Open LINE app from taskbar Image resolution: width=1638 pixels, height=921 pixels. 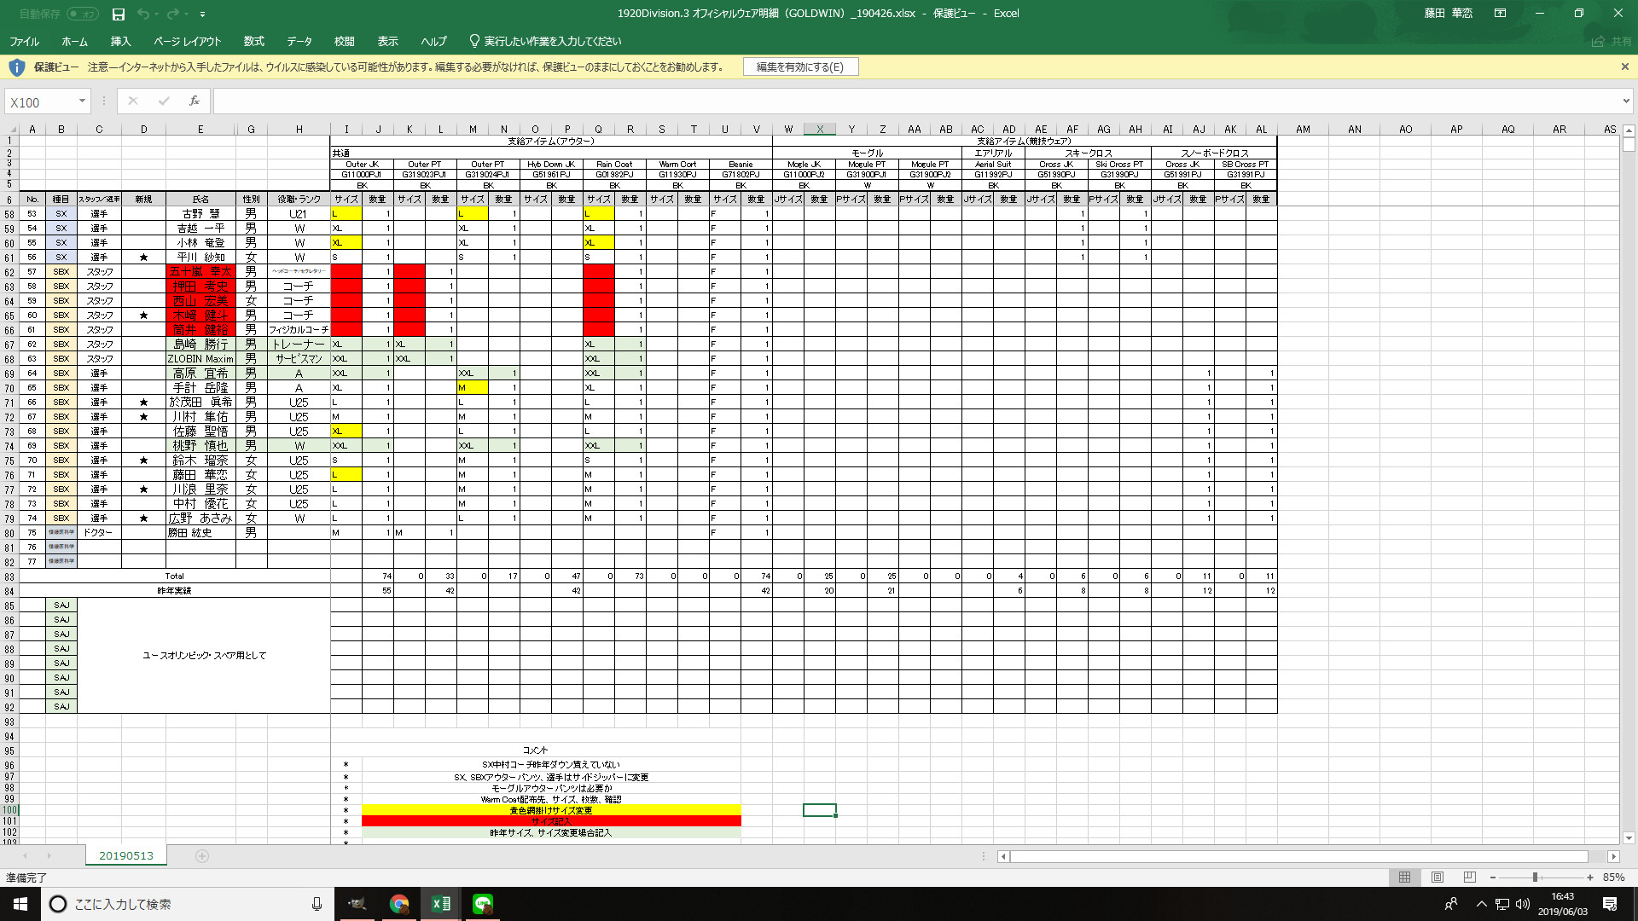(x=483, y=904)
